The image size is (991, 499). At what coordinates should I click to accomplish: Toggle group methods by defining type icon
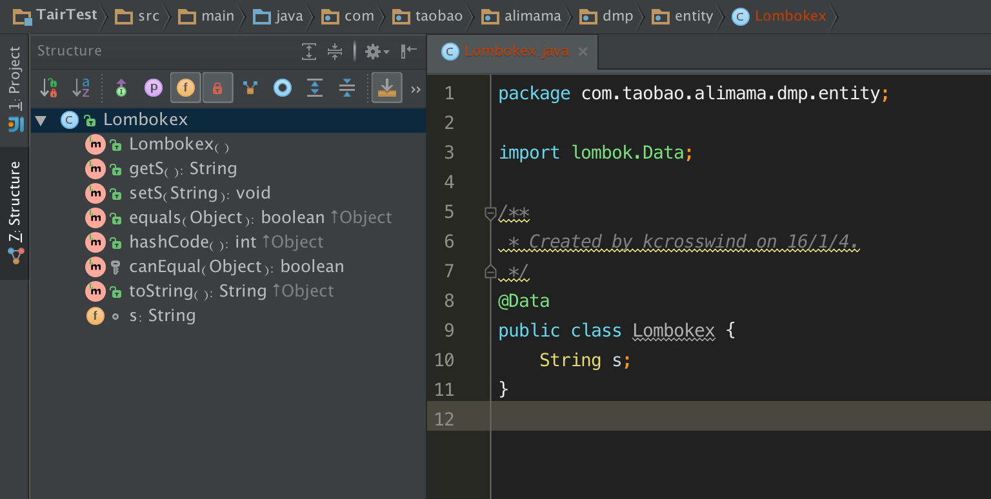(250, 88)
